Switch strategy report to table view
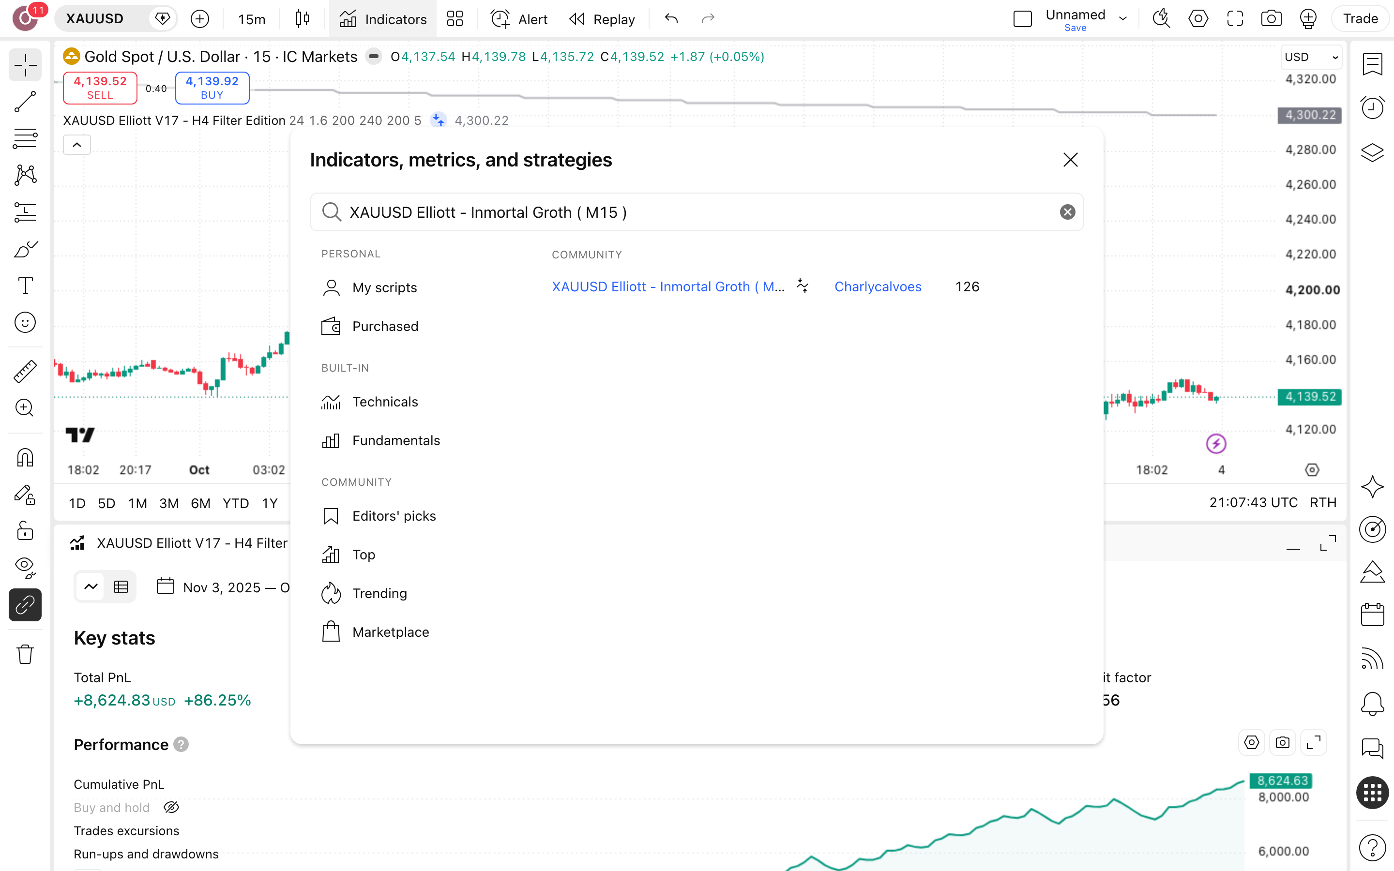The image size is (1394, 871). click(121, 587)
